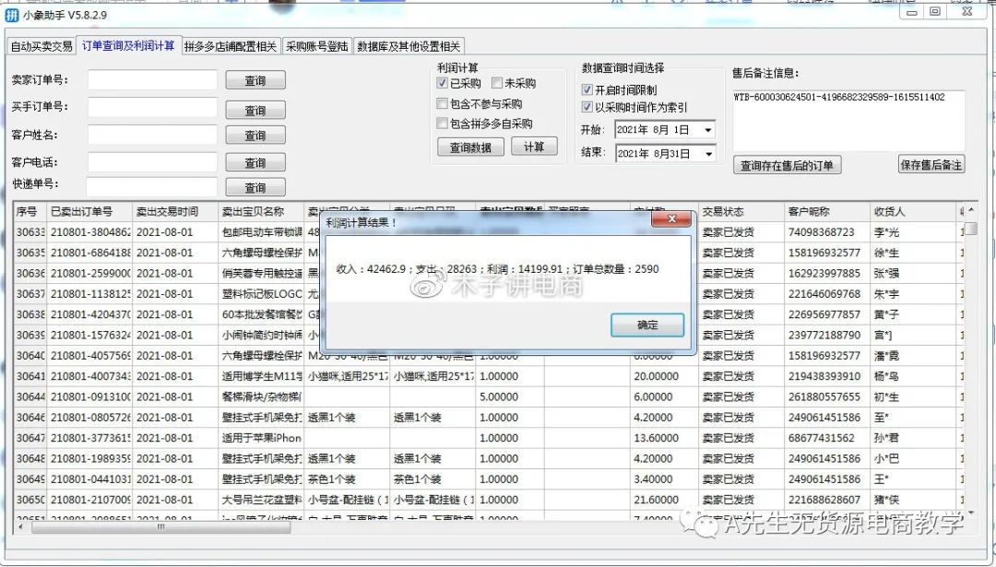This screenshot has width=996, height=567.
Task: Click the 查询数据 button
Action: point(470,148)
